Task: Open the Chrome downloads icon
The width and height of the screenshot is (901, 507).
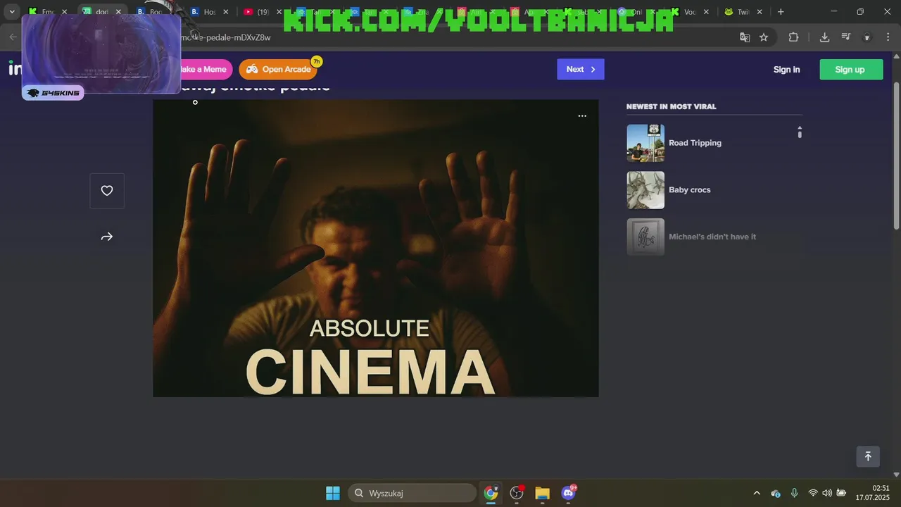Action: coord(824,37)
